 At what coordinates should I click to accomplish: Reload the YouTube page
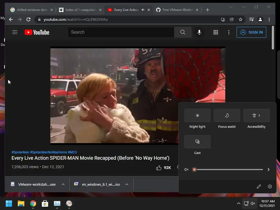point(28,19)
